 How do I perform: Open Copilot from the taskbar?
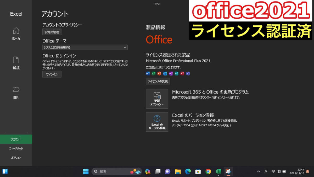click(x=147, y=172)
